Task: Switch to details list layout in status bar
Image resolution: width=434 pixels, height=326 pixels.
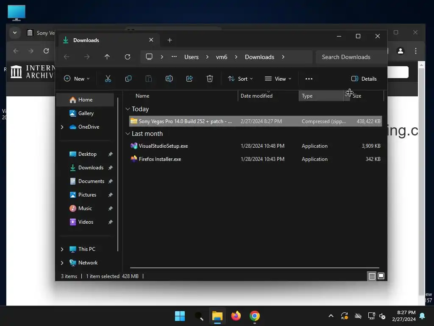Action: tap(372, 276)
